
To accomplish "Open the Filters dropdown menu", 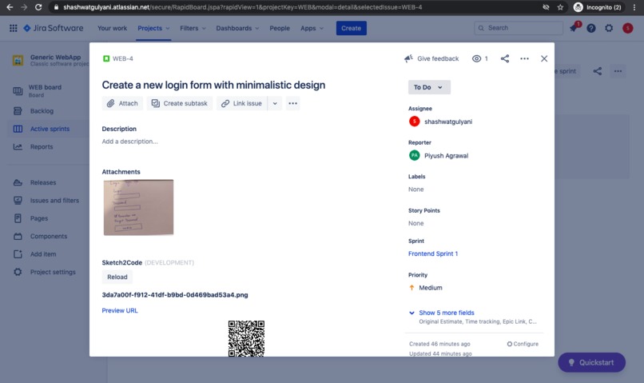I will click(193, 28).
